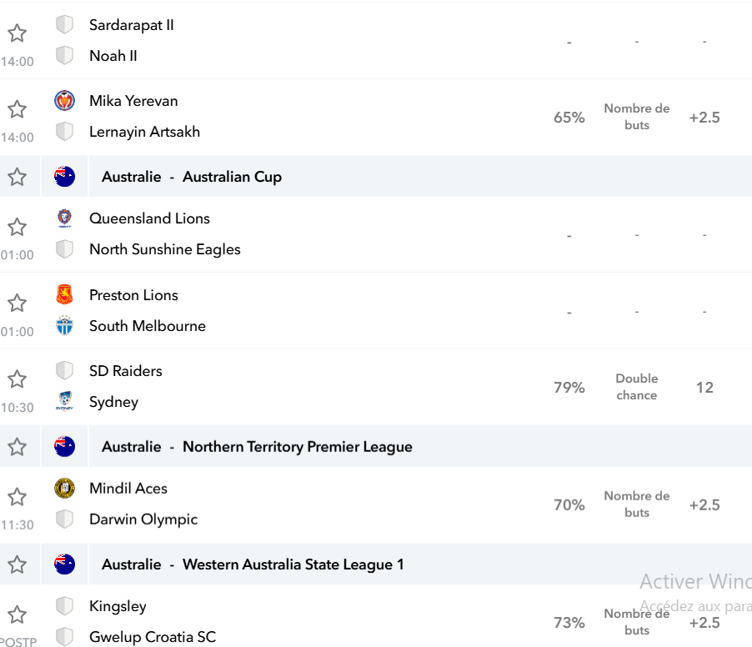Toggle favorite star for Mika Yerevan match
The width and height of the screenshot is (752, 647).
(x=18, y=109)
